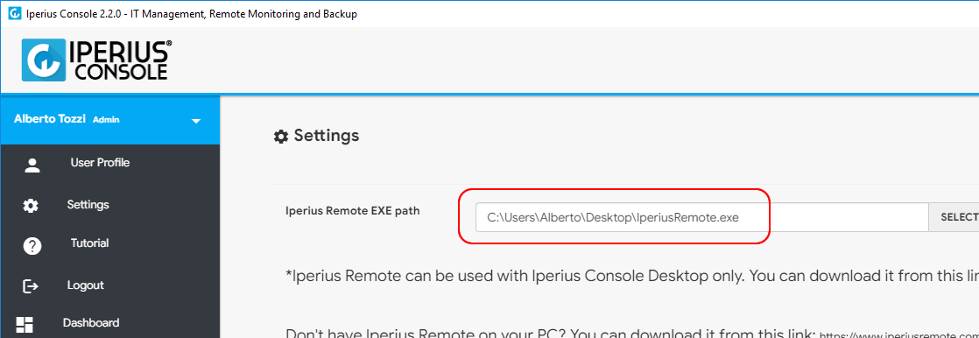
Task: Click the Admin role label
Action: pyautogui.click(x=106, y=120)
